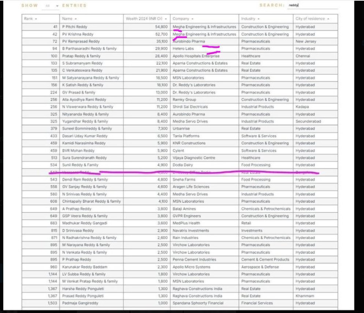Click 'BVR Mohan Reddy' name cell
Screen dimensions: 364x313
(91, 151)
